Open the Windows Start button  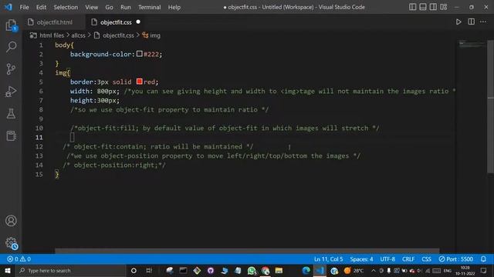tap(8, 270)
